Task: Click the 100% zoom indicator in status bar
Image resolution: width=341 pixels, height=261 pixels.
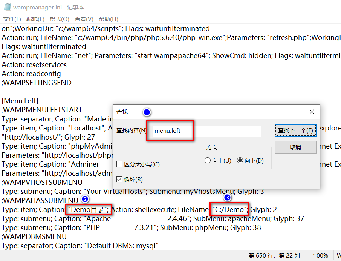Action: 321,255
